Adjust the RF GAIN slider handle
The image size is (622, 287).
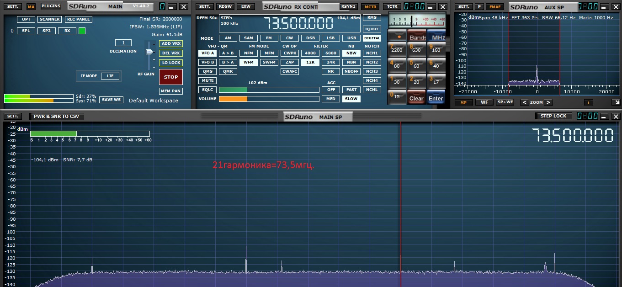coord(149,52)
